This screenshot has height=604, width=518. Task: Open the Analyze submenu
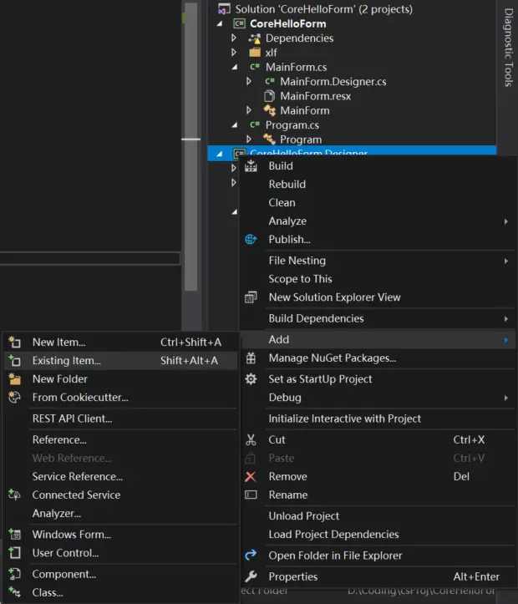click(378, 221)
